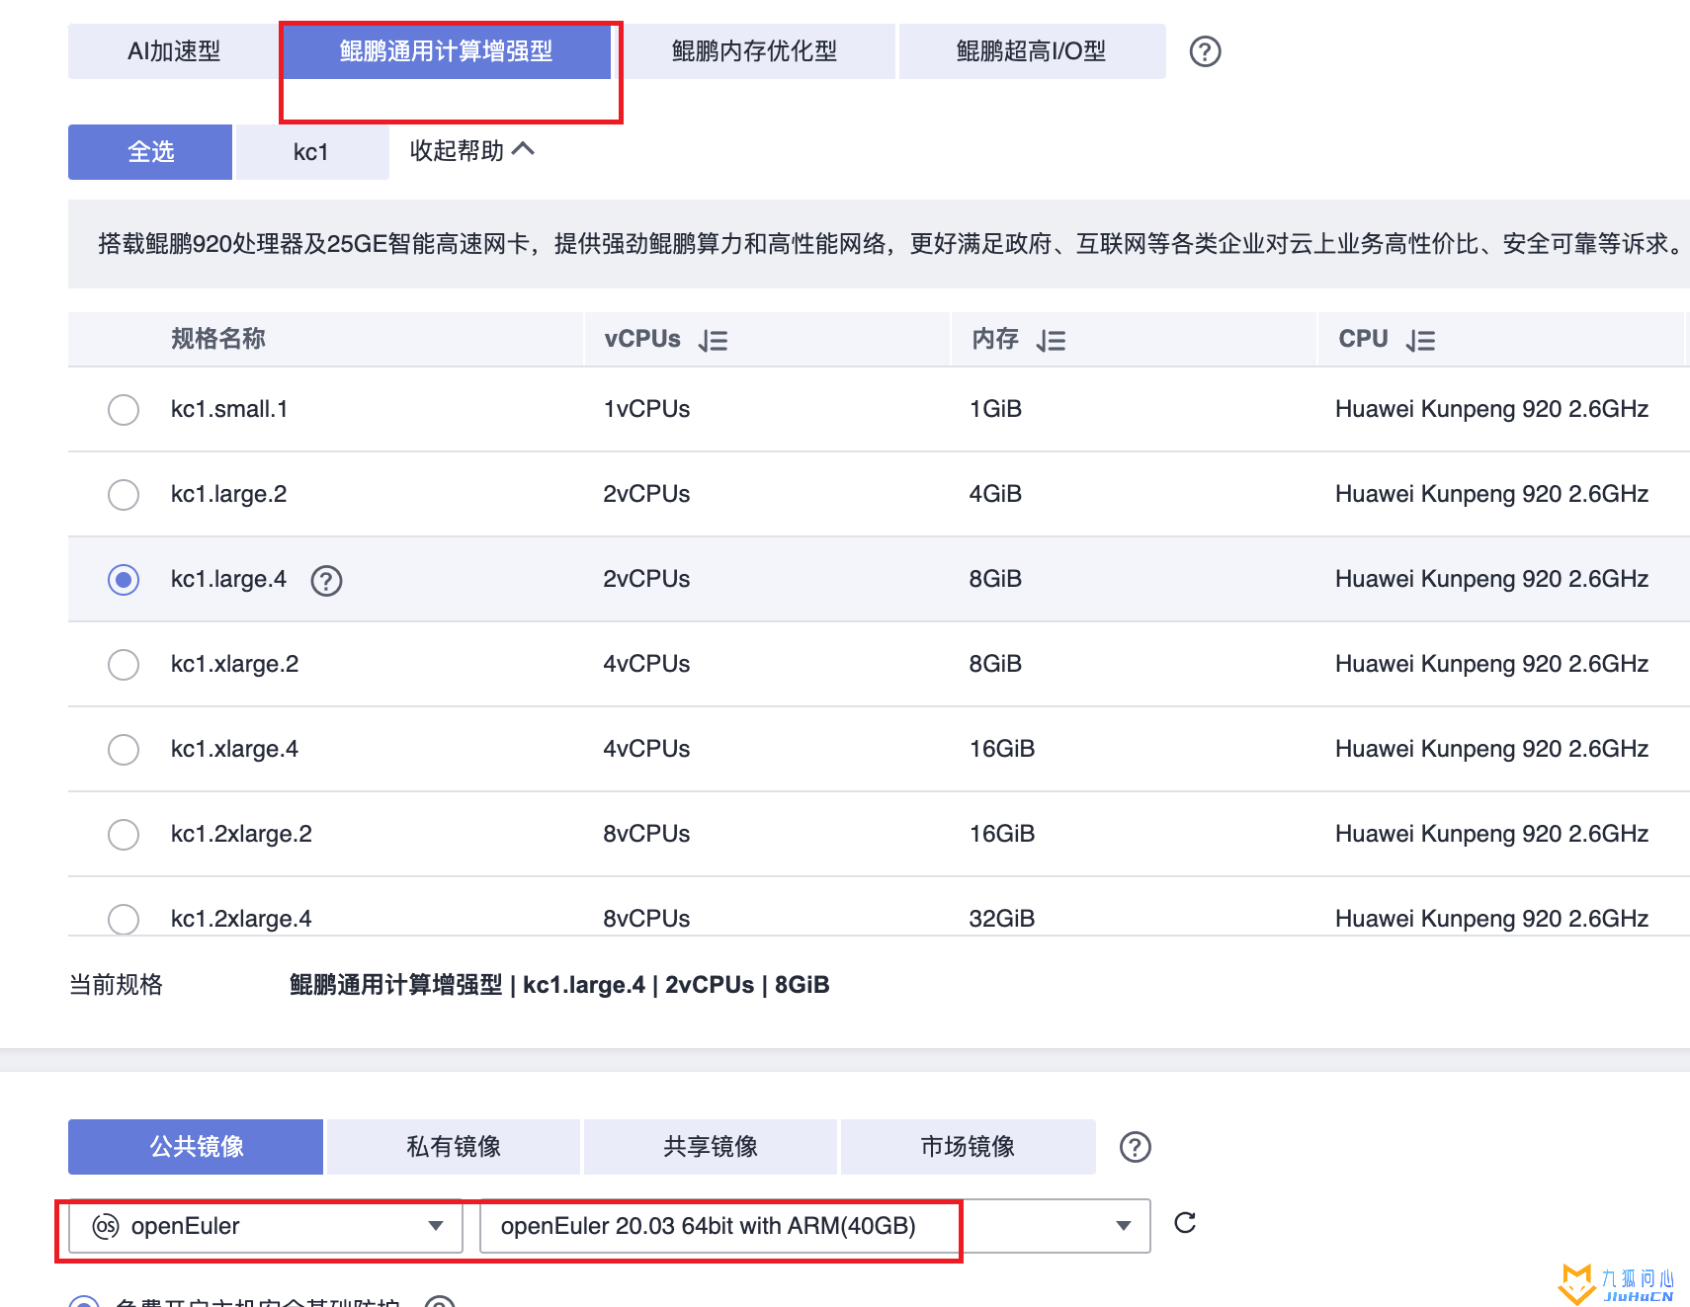
Task: Select 公共镜像 tab
Action: point(196,1147)
